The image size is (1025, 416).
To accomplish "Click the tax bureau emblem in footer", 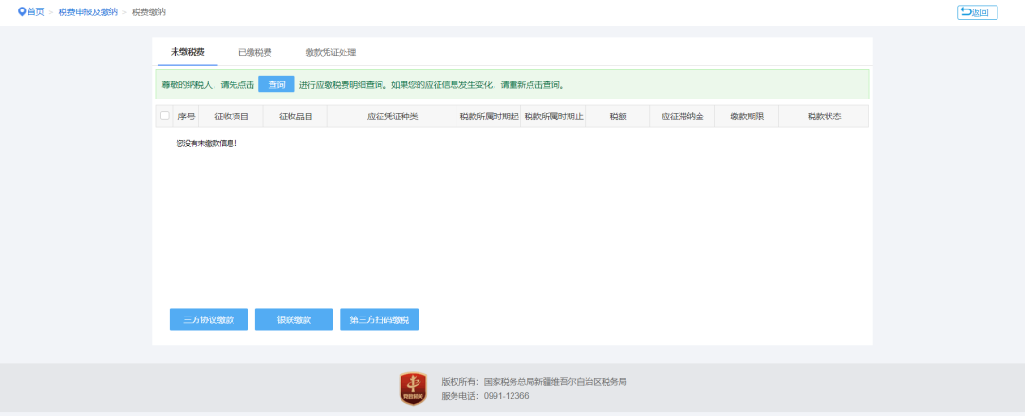I will (x=413, y=389).
